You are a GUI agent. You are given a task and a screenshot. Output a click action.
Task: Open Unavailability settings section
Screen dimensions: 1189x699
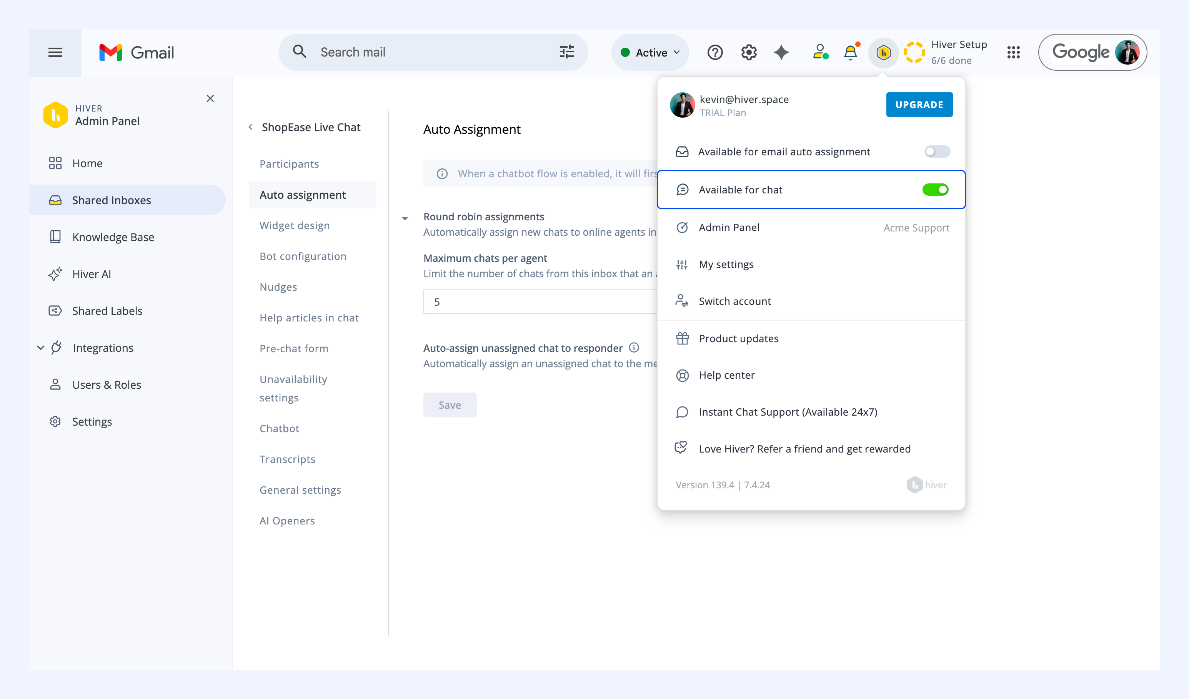[293, 388]
